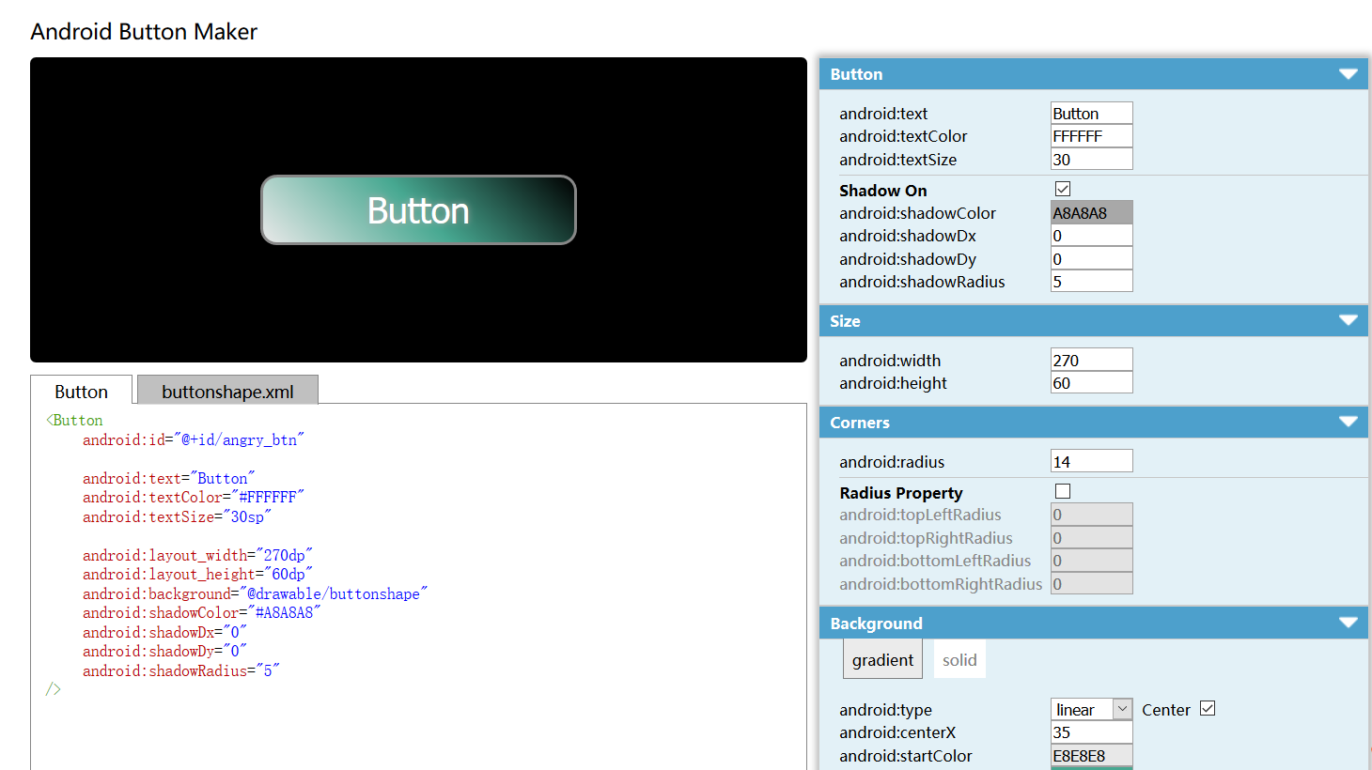Click the android:type property label
The height and width of the screenshot is (770, 1372).
pos(885,710)
